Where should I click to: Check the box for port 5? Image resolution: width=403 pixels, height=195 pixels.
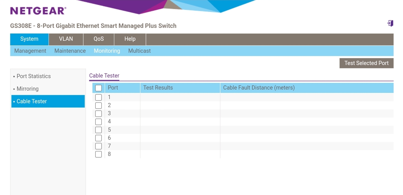99,130
